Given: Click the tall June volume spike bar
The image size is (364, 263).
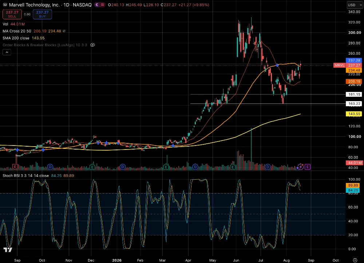Looking at the screenshot, I should click(x=252, y=148).
